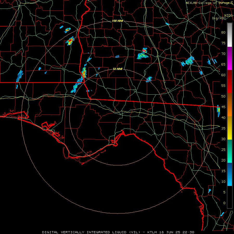This screenshot has height=234, width=234.
Task: Click the 55 value on the VIL scale
Action: coord(223,86)
